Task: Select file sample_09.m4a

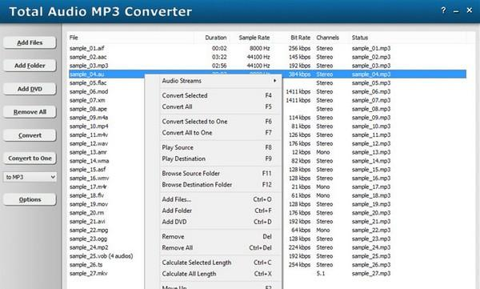Action: click(89, 118)
